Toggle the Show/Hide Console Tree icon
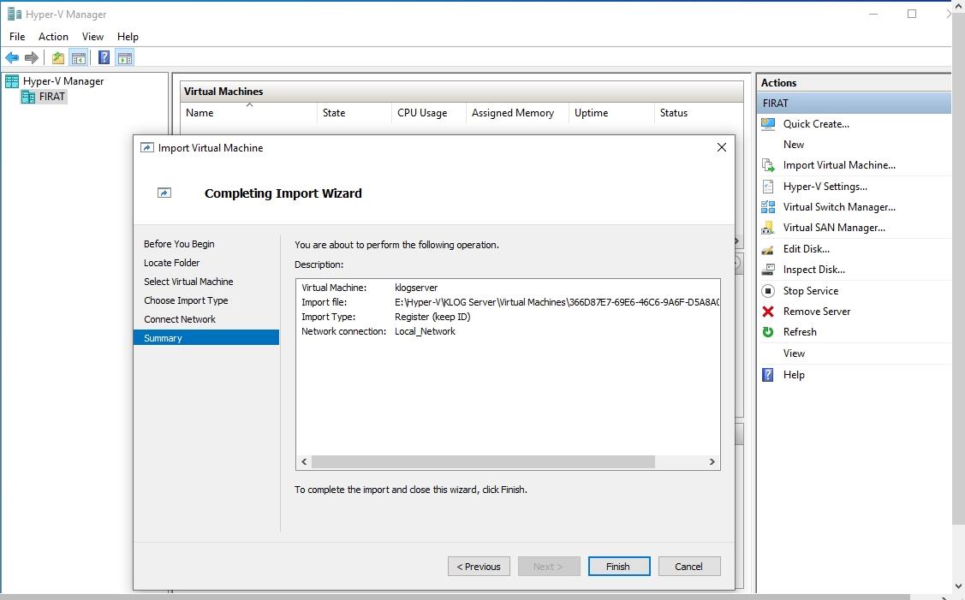This screenshot has width=965, height=600. click(78, 58)
